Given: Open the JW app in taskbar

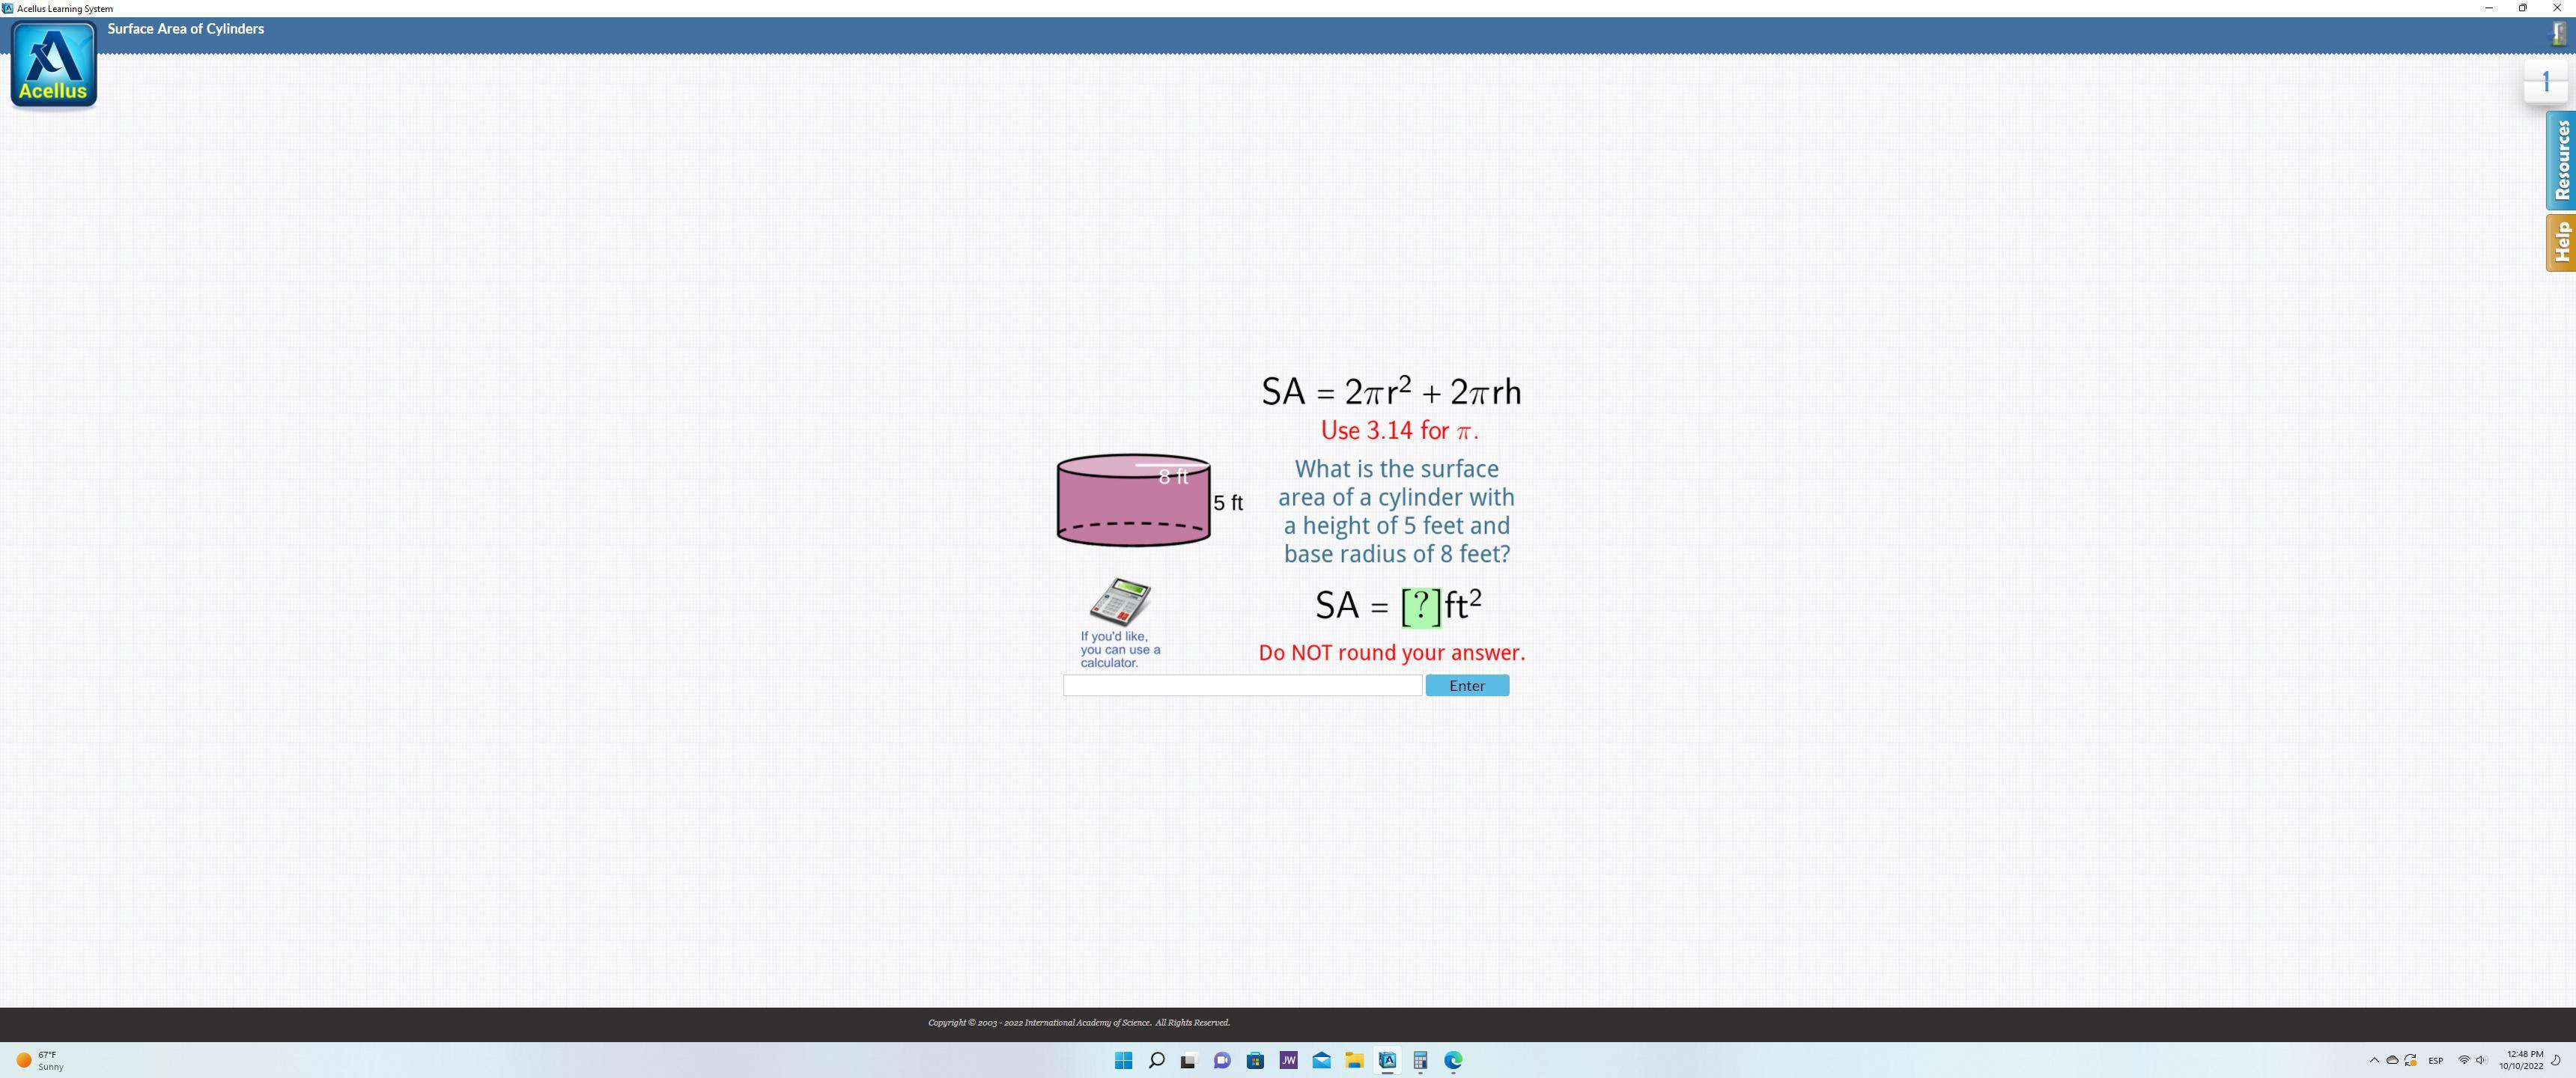Looking at the screenshot, I should (x=1288, y=1060).
